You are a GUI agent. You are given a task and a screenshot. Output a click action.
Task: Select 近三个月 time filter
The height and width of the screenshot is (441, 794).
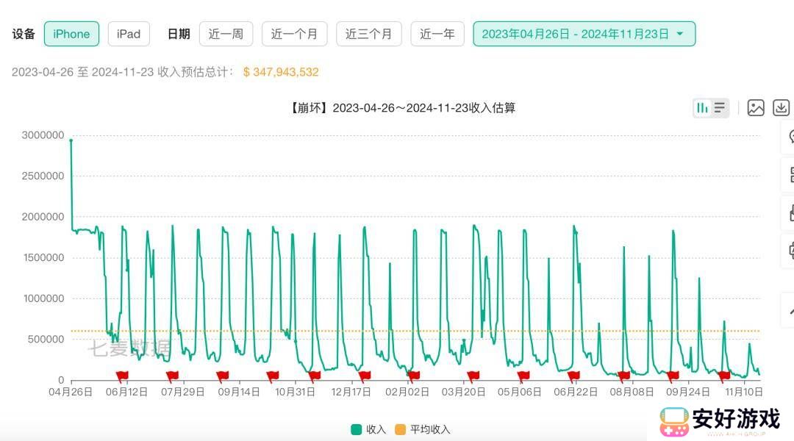click(368, 34)
